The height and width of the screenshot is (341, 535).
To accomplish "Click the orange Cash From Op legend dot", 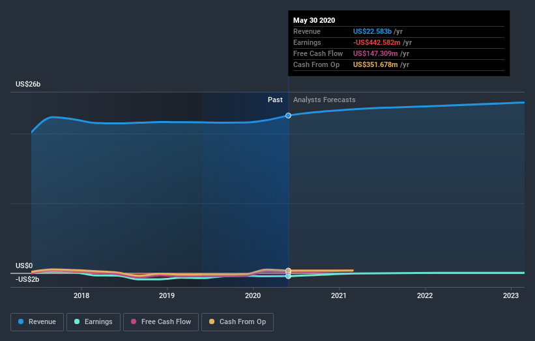I will [212, 321].
